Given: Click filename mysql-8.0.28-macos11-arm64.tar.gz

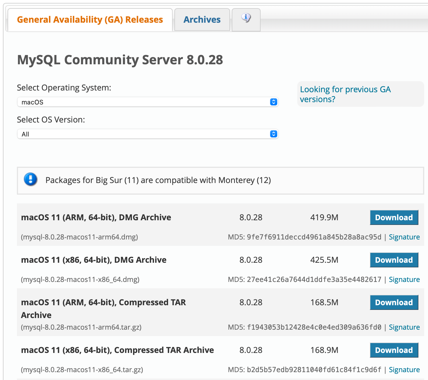Looking at the screenshot, I should pos(81,327).
